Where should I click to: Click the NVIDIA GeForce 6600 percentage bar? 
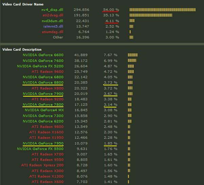click(133, 55)
